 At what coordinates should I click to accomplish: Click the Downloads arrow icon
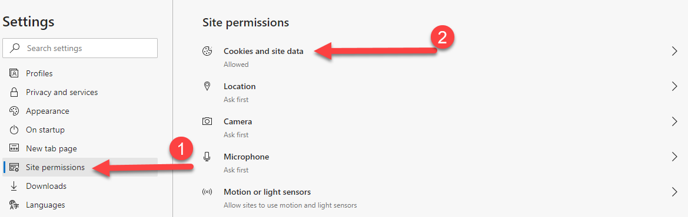(x=14, y=186)
